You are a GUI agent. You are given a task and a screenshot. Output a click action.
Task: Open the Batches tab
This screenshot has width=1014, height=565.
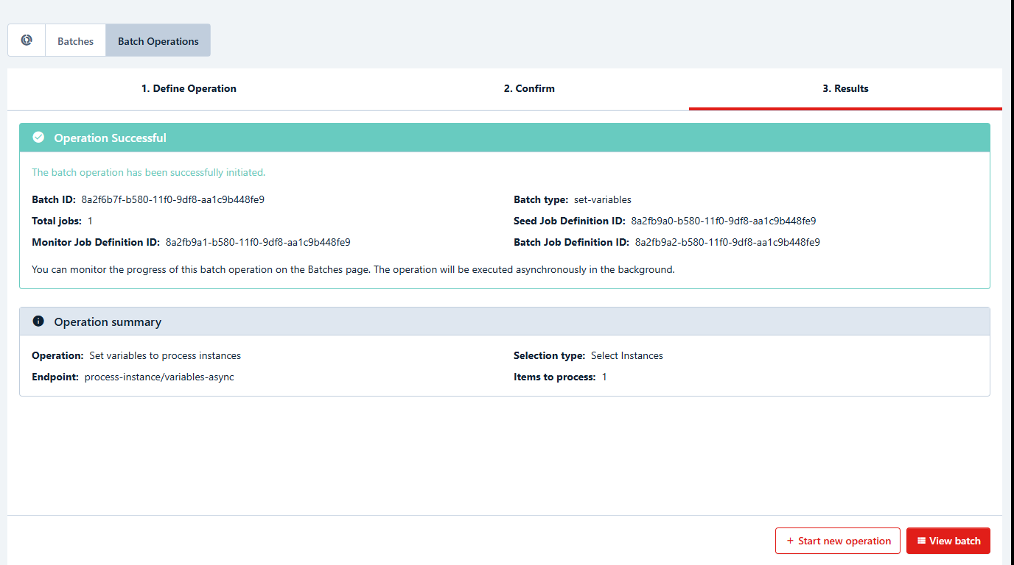[75, 41]
